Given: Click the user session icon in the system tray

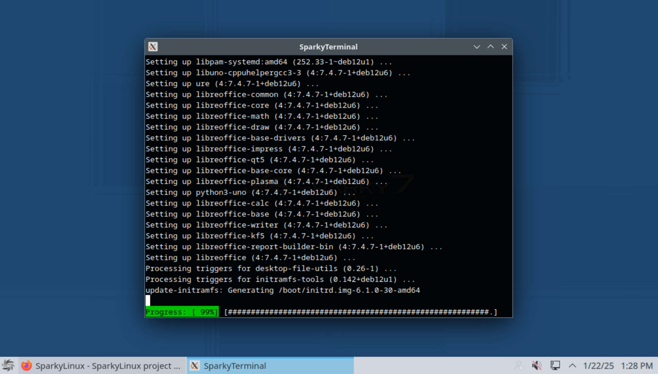Looking at the screenshot, I should (x=518, y=365).
